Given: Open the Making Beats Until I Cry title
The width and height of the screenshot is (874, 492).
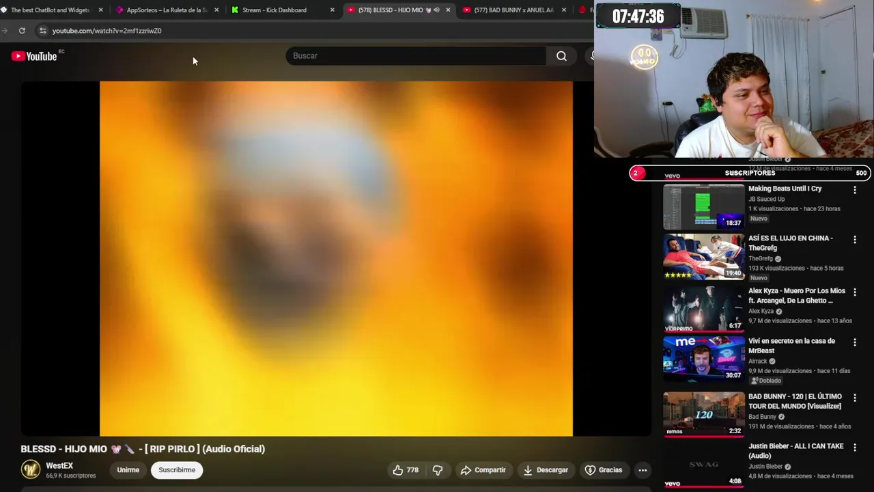Looking at the screenshot, I should tap(785, 189).
